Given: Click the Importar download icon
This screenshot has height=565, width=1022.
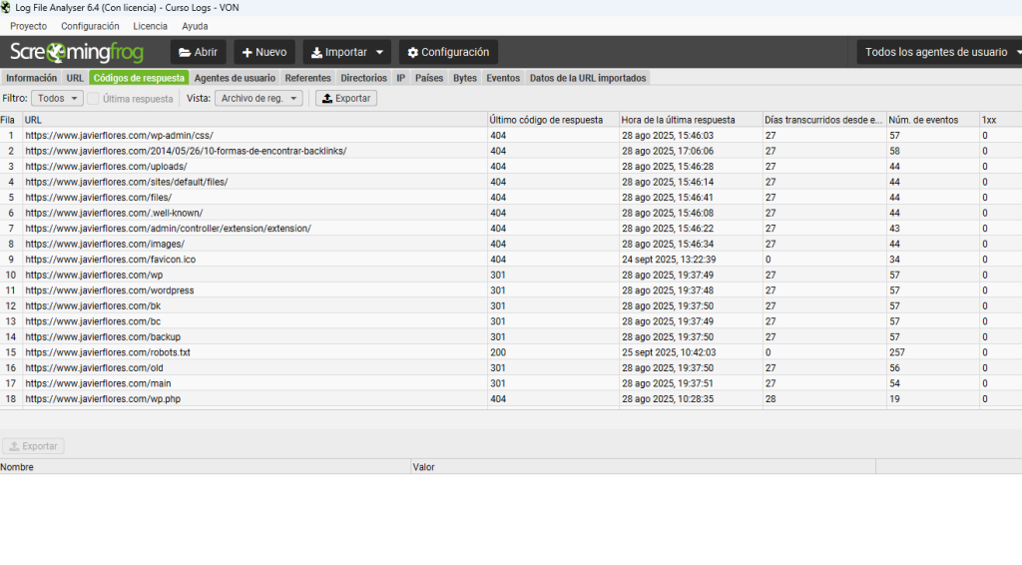Looking at the screenshot, I should point(315,53).
